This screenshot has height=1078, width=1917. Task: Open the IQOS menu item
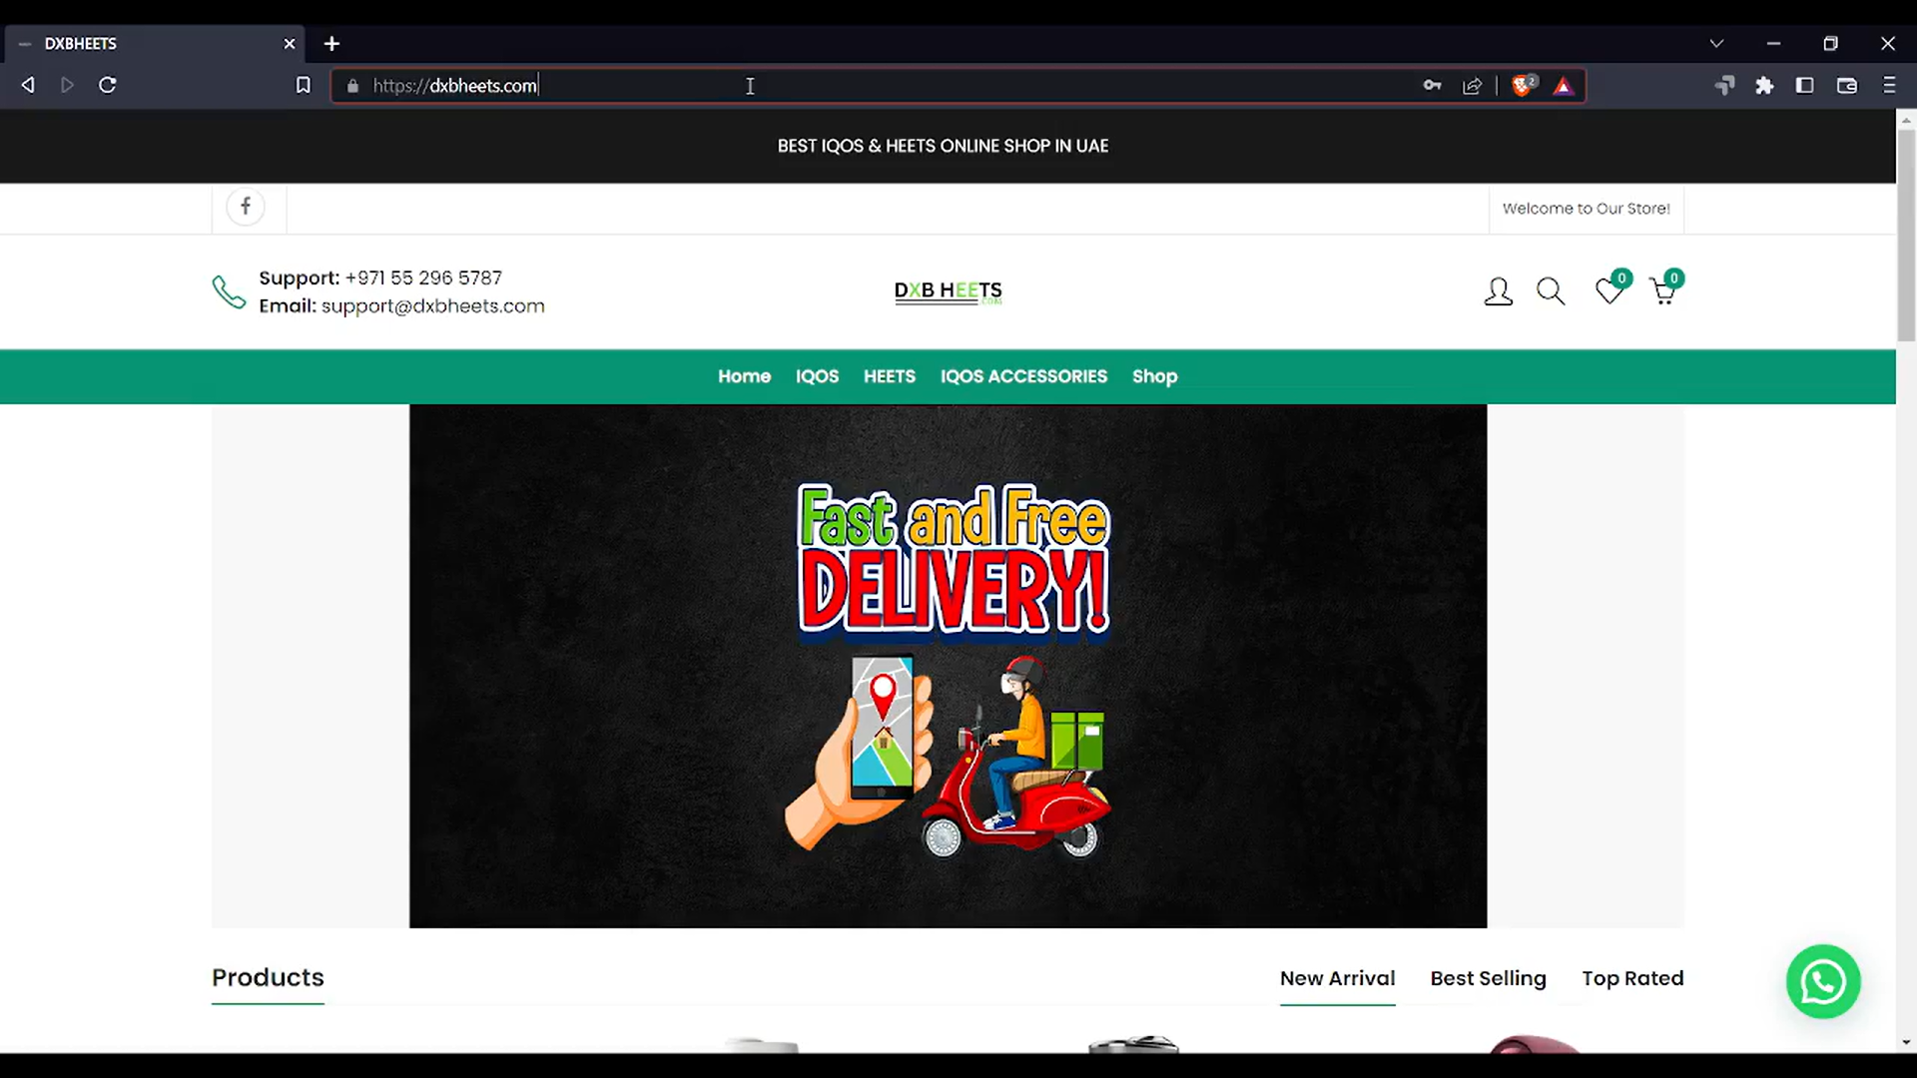coord(817,376)
